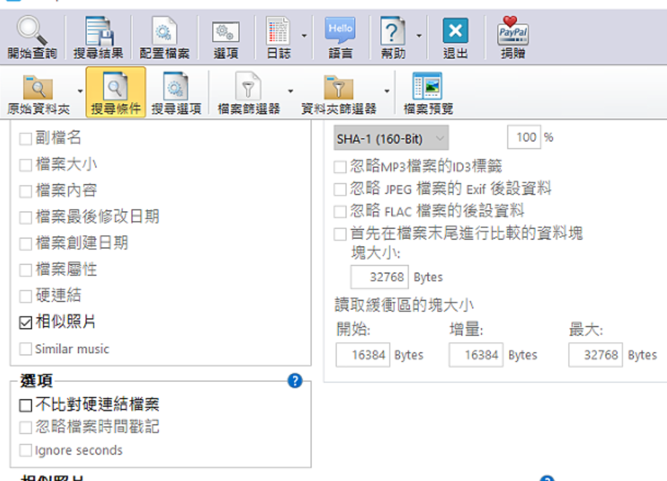Tick the 檔案大小 checkbox
Viewport: 667px width, 481px height.
pyautogui.click(x=25, y=165)
